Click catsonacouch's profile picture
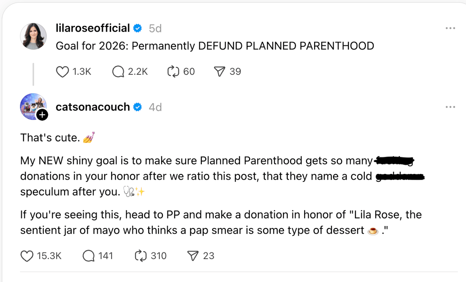The height and width of the screenshot is (282, 466). click(x=32, y=106)
